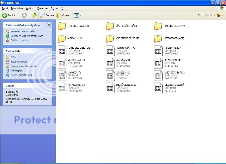Collapse the Andere Orte panel
The image size is (226, 164).
pos(49,51)
